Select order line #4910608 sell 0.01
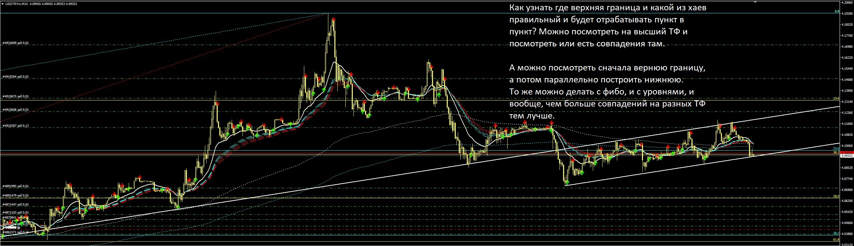 [16, 110]
